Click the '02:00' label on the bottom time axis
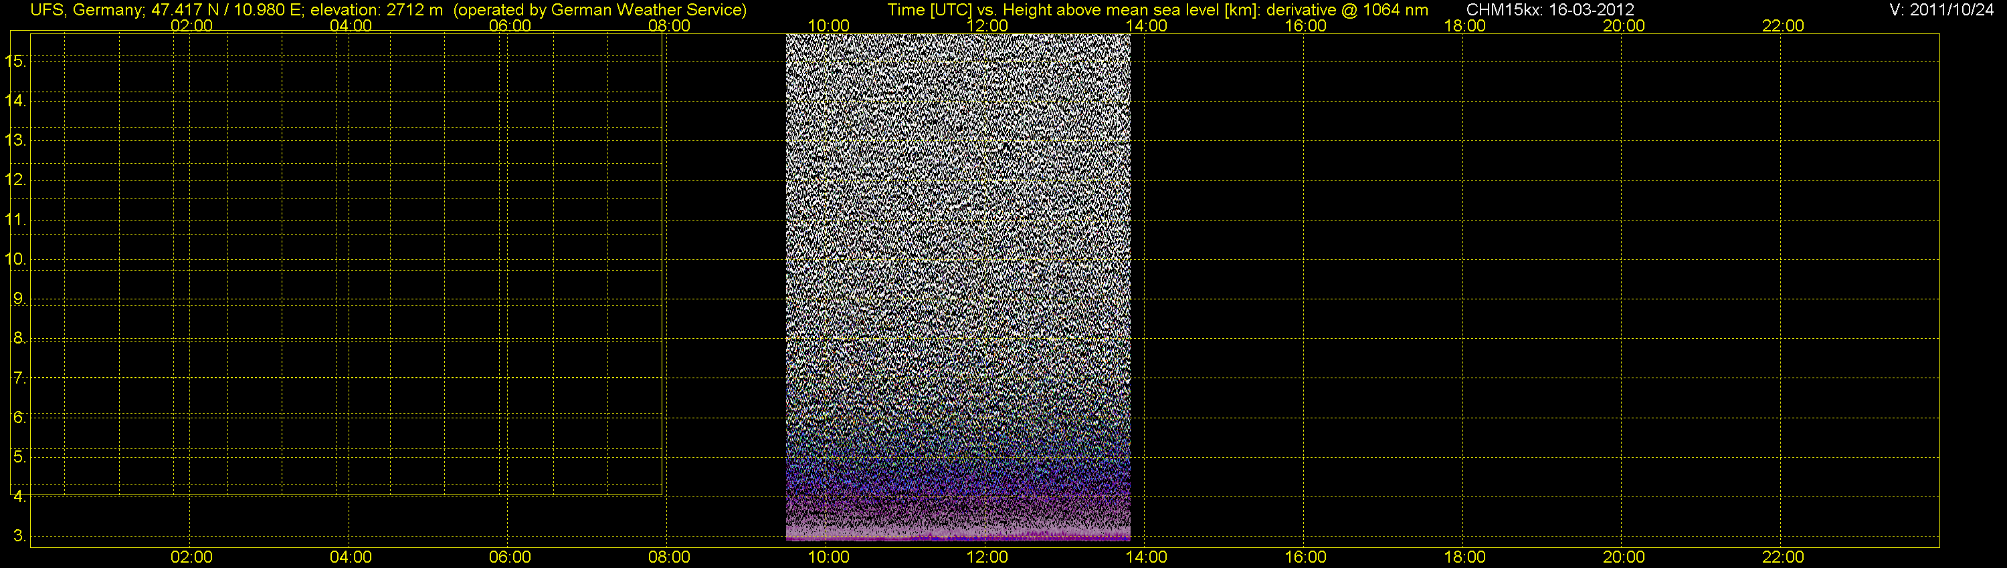The image size is (2007, 568). (x=191, y=557)
